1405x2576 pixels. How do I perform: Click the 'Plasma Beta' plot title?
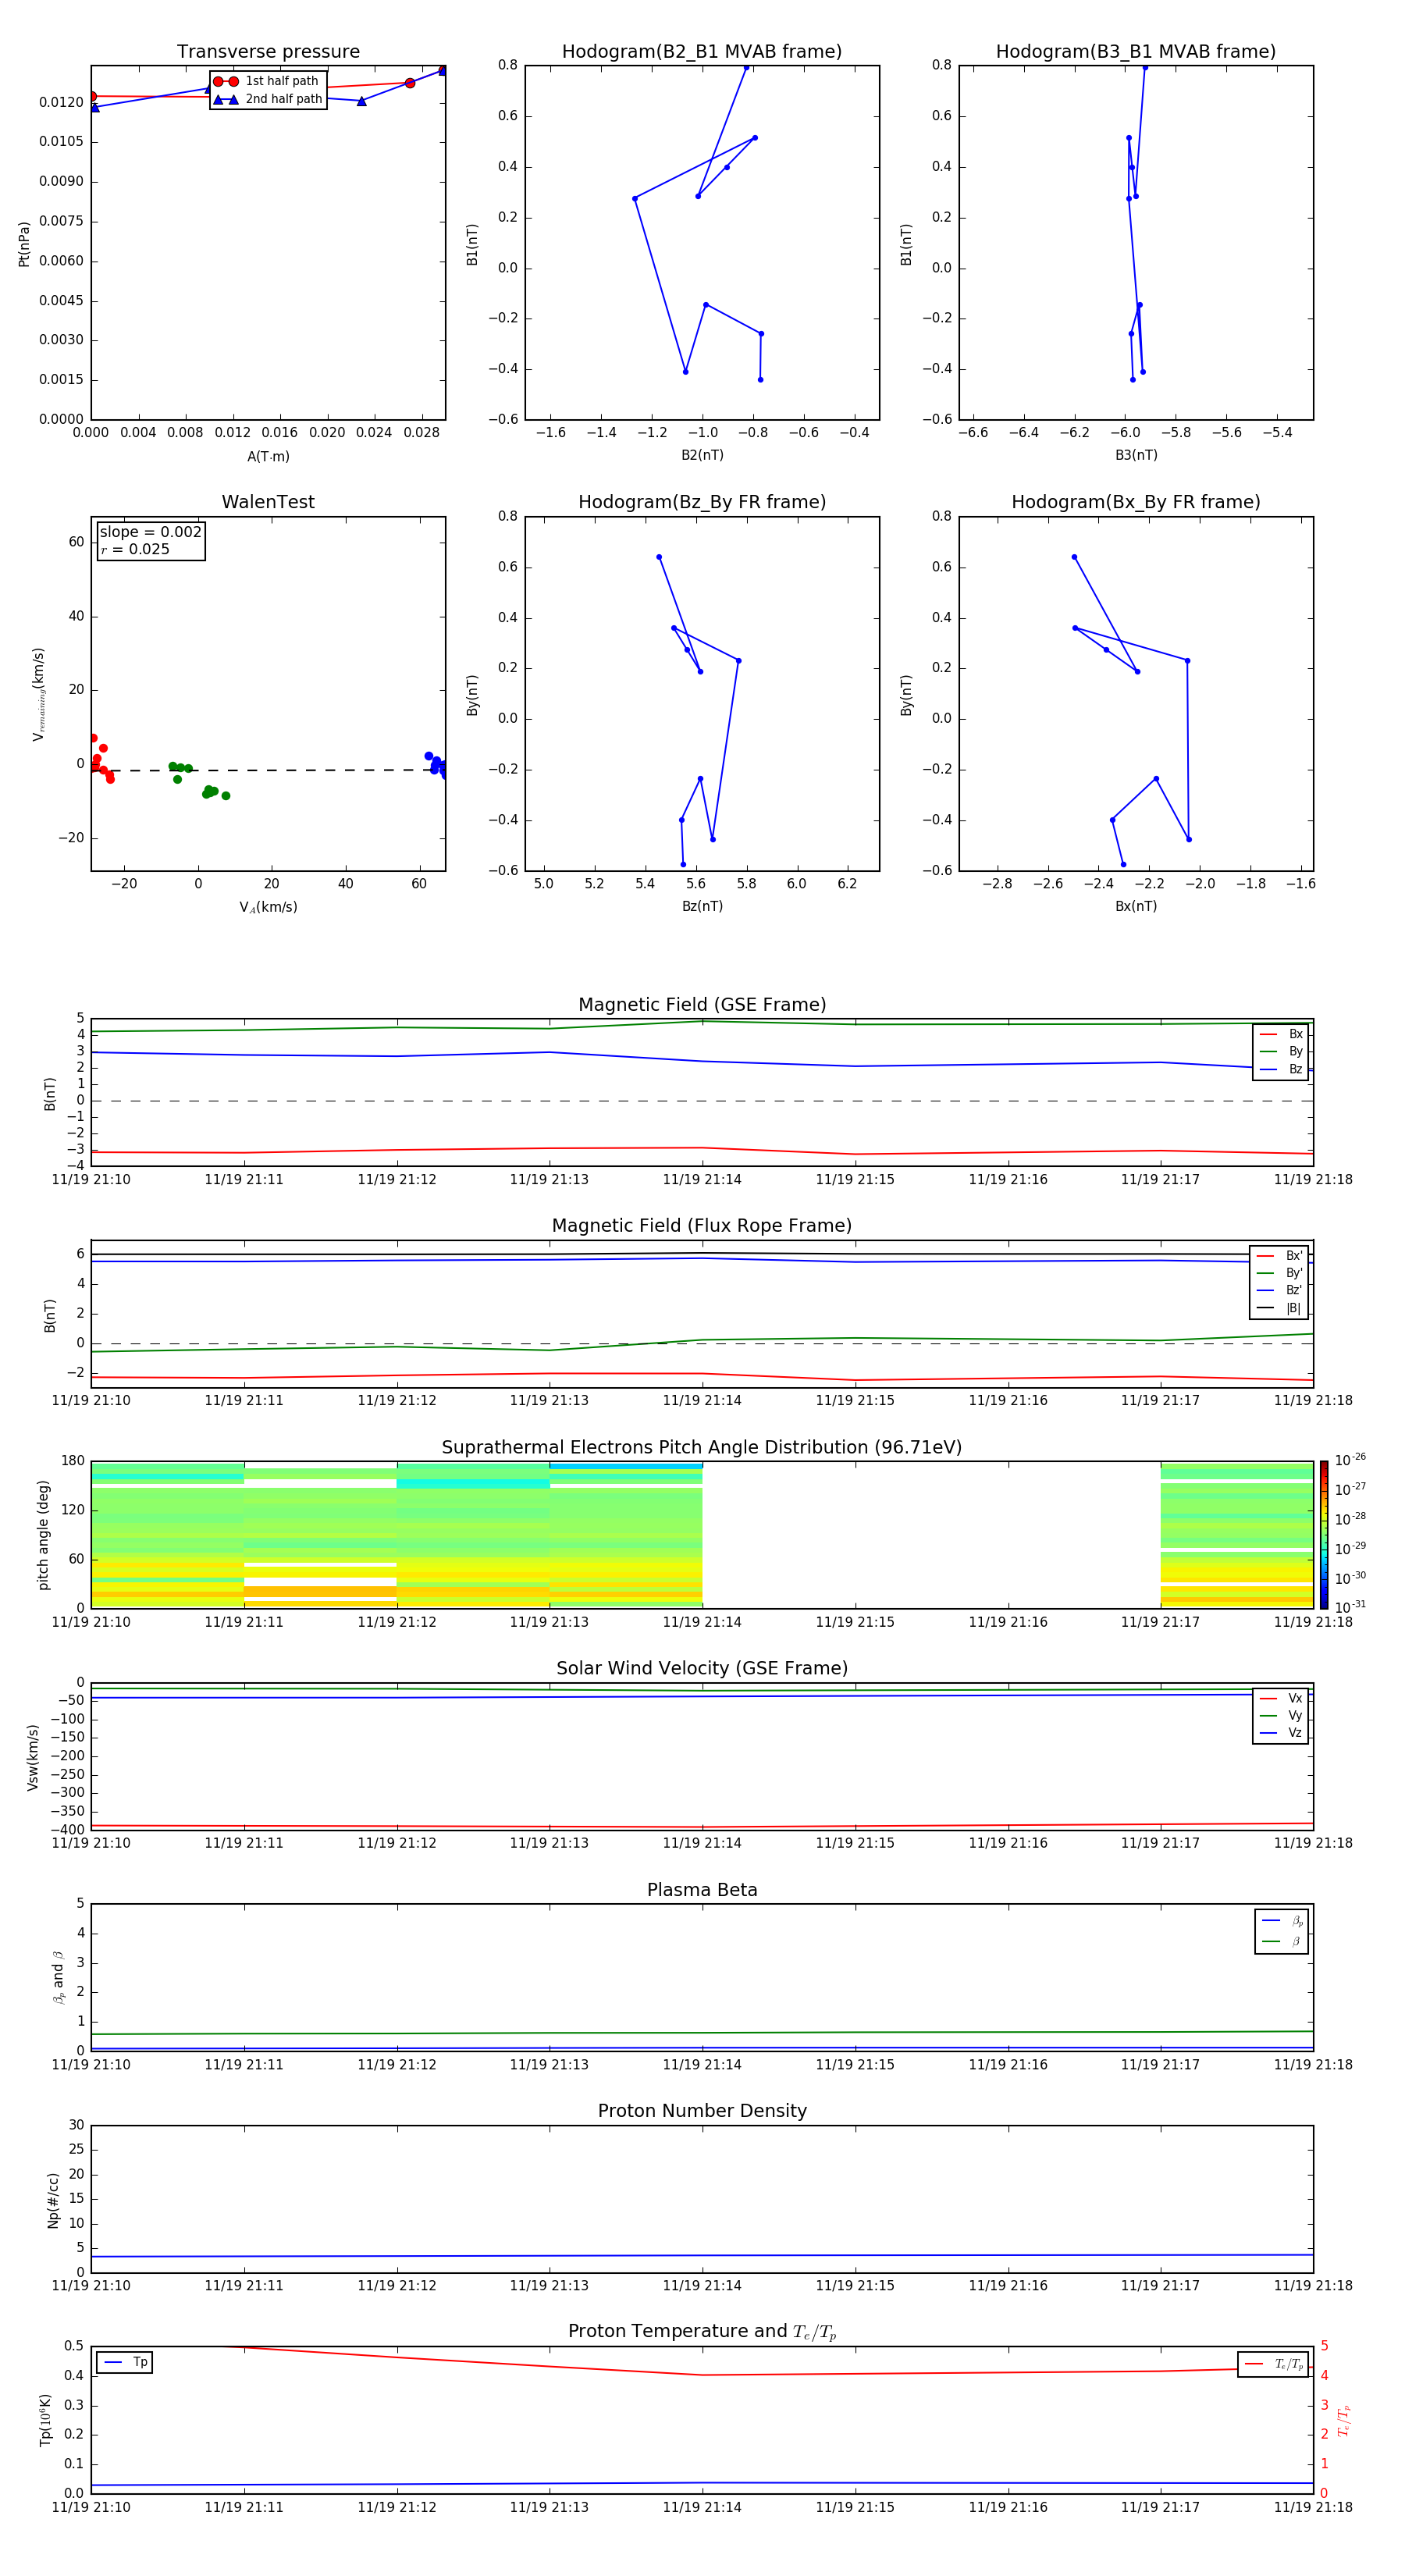coord(702,1891)
